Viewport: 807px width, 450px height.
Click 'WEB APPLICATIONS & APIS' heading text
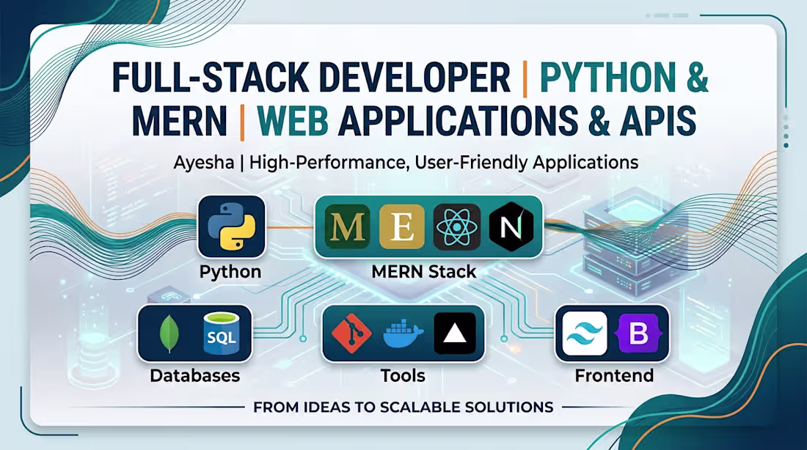click(x=477, y=122)
